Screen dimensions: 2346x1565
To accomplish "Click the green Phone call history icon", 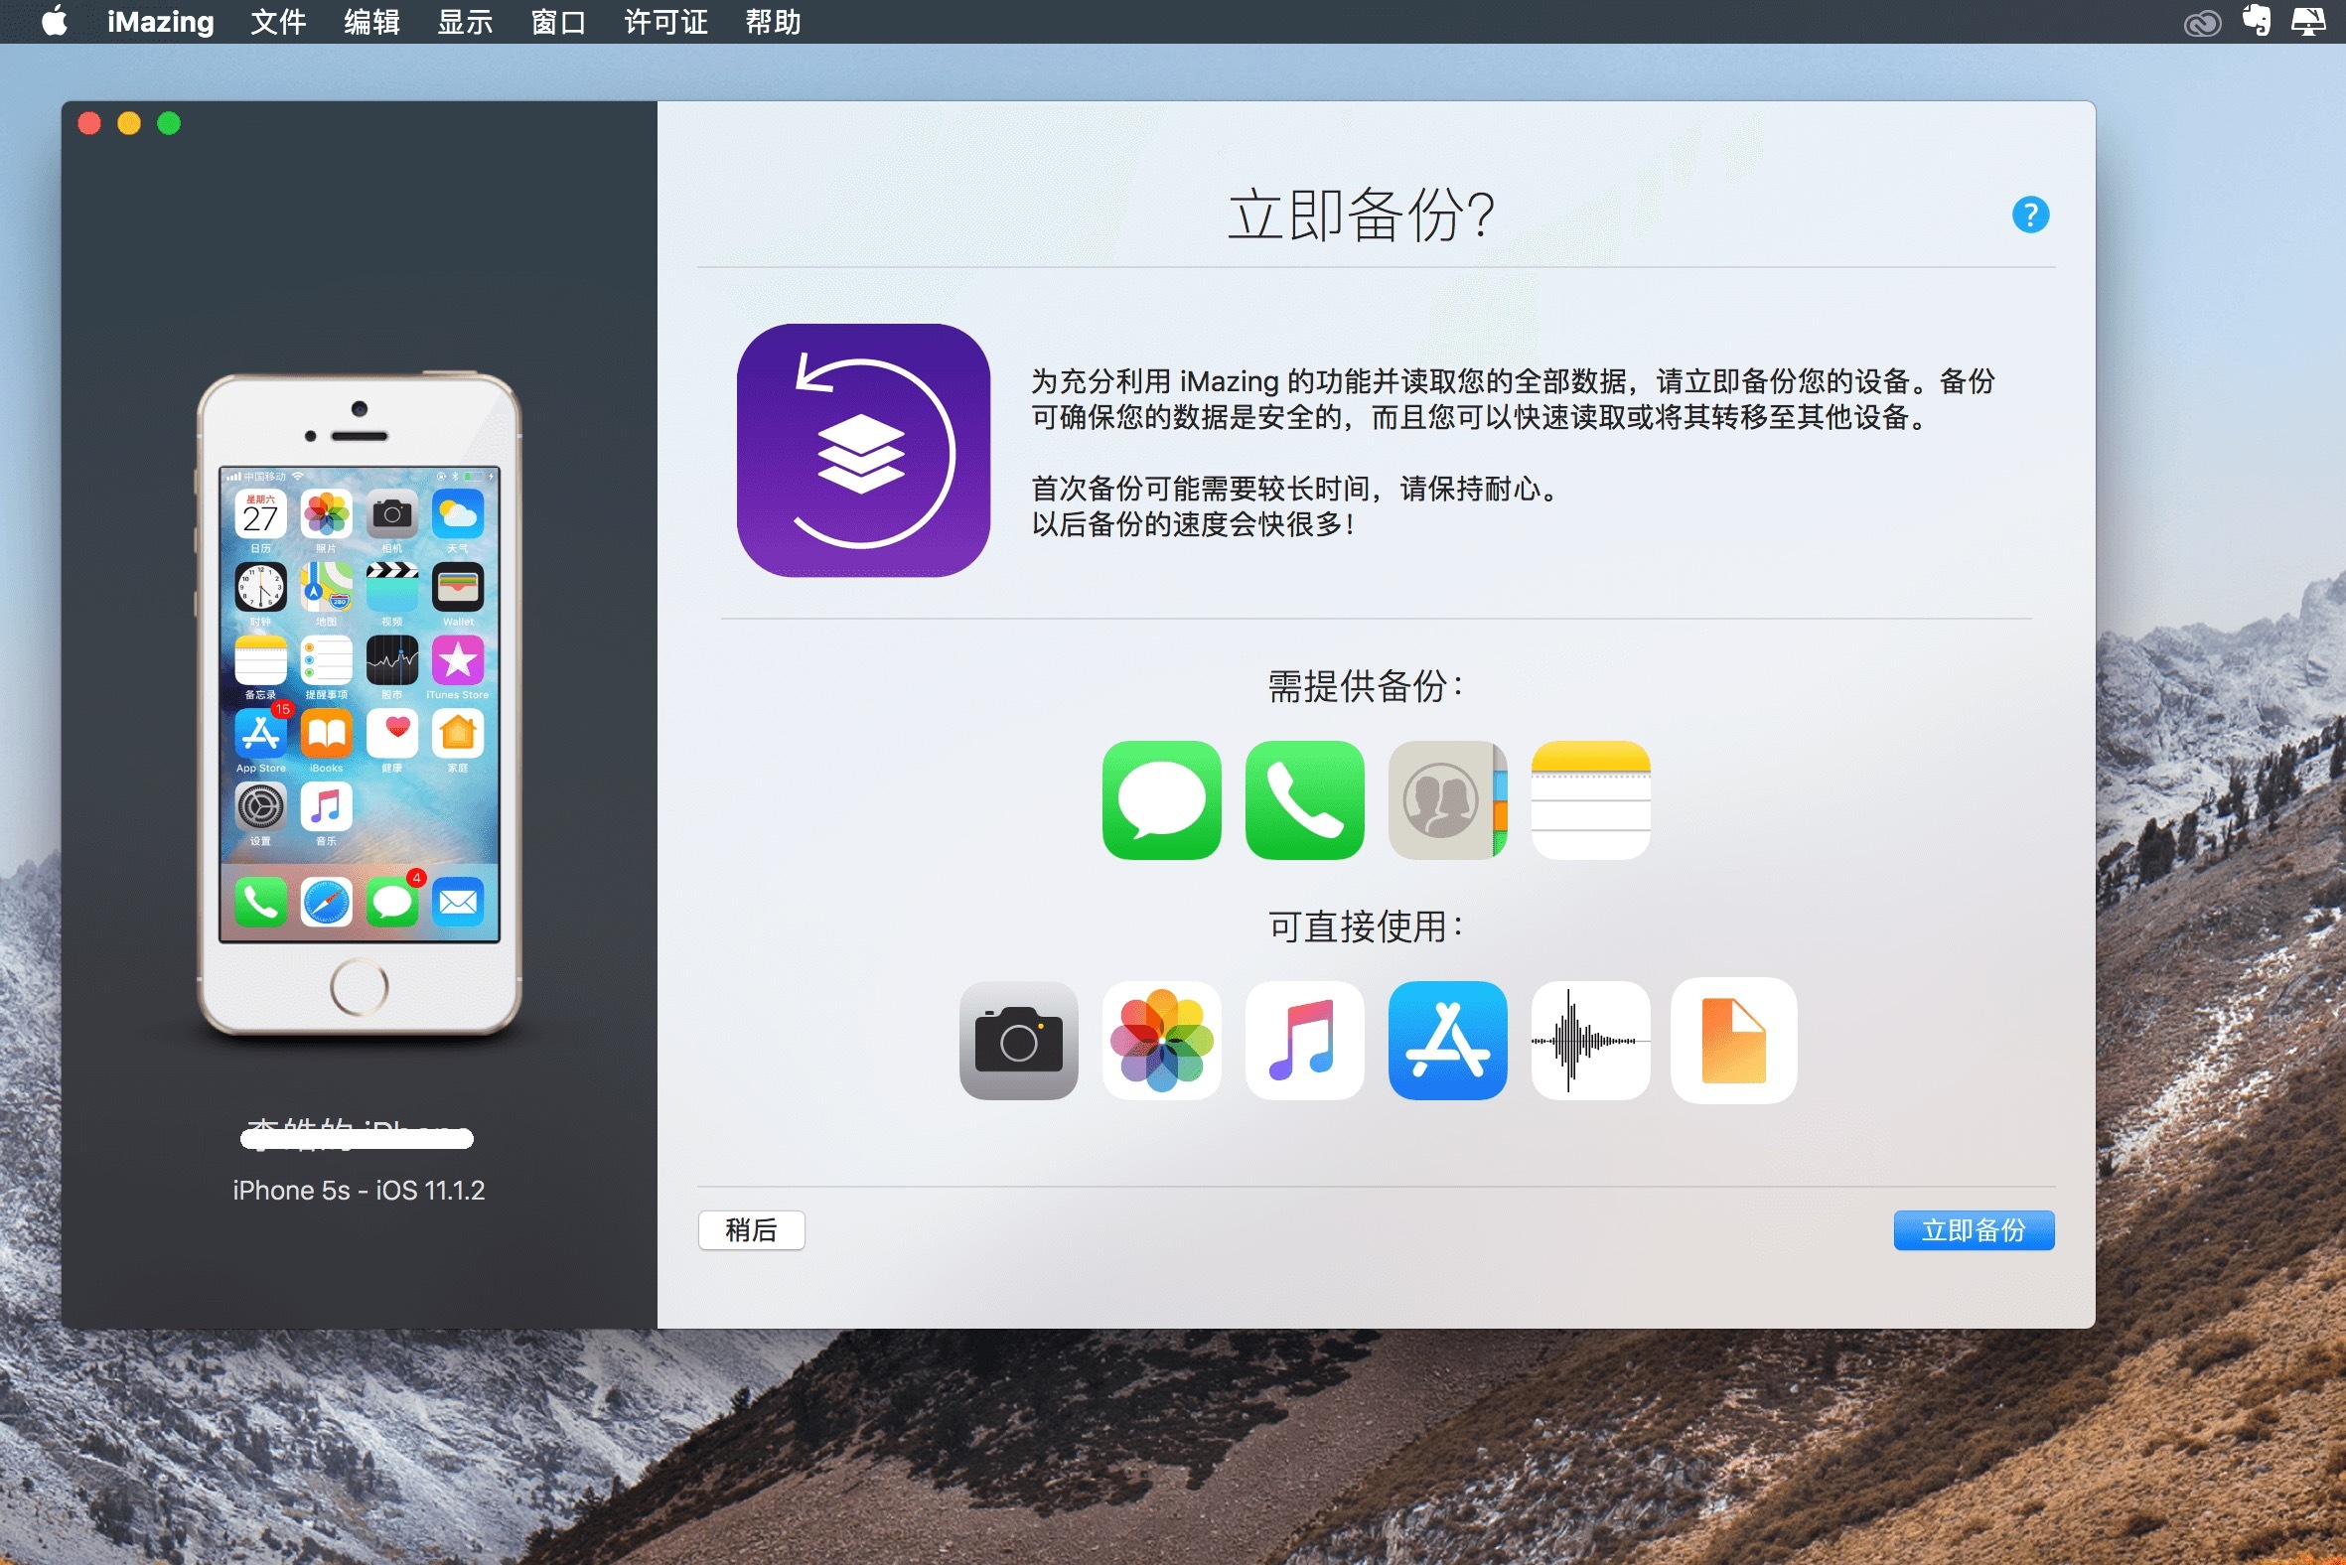I will pyautogui.click(x=1304, y=799).
